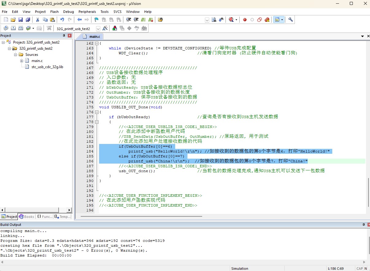This screenshot has width=370, height=271.
Task: Insert or remove a bookmark
Action: pyautogui.click(x=96, y=20)
